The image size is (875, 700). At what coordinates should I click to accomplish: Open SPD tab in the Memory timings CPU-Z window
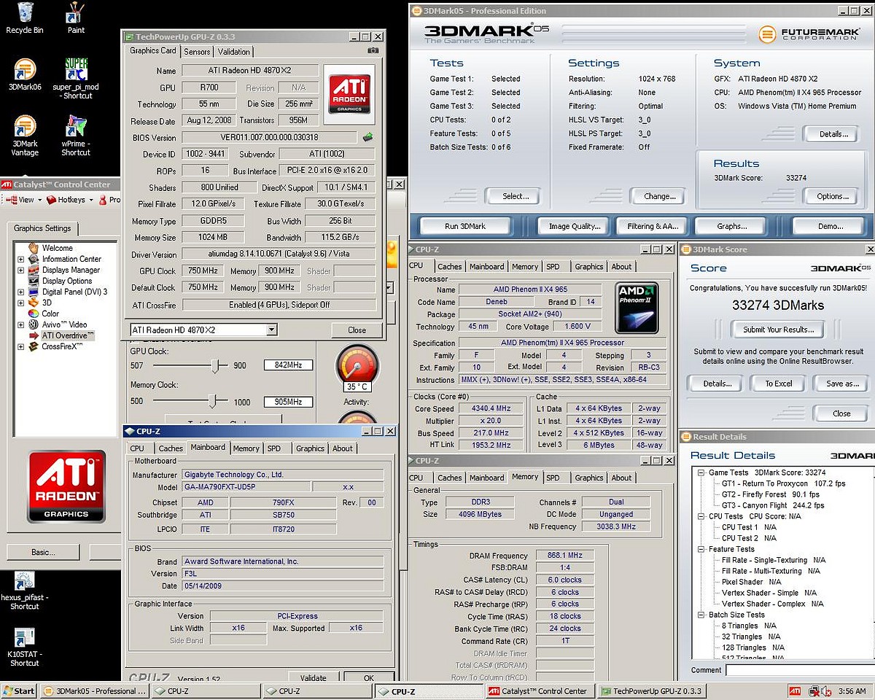(553, 478)
